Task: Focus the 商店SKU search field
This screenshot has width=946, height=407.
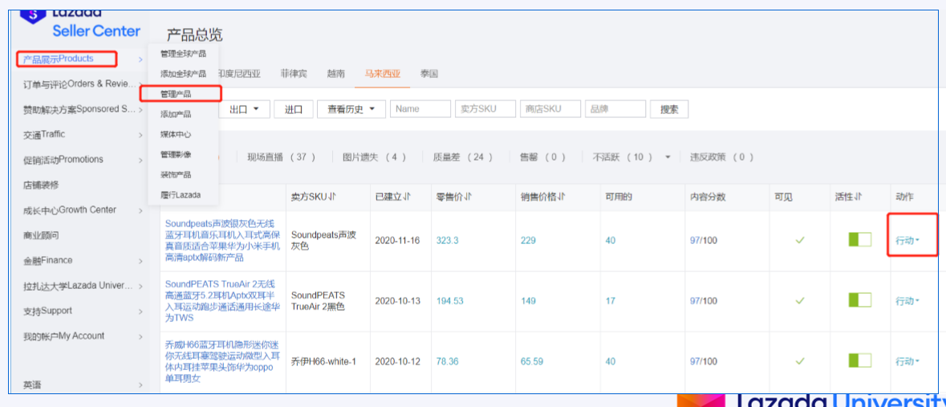Action: pos(550,109)
